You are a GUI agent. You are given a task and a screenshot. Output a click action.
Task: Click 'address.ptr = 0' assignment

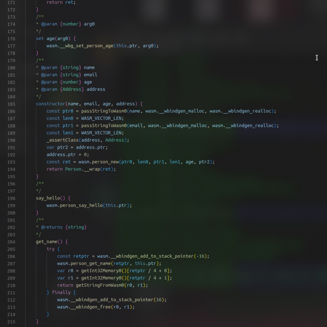tap(68, 155)
